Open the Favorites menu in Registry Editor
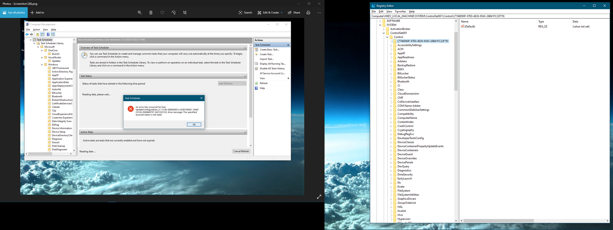 coord(400,12)
